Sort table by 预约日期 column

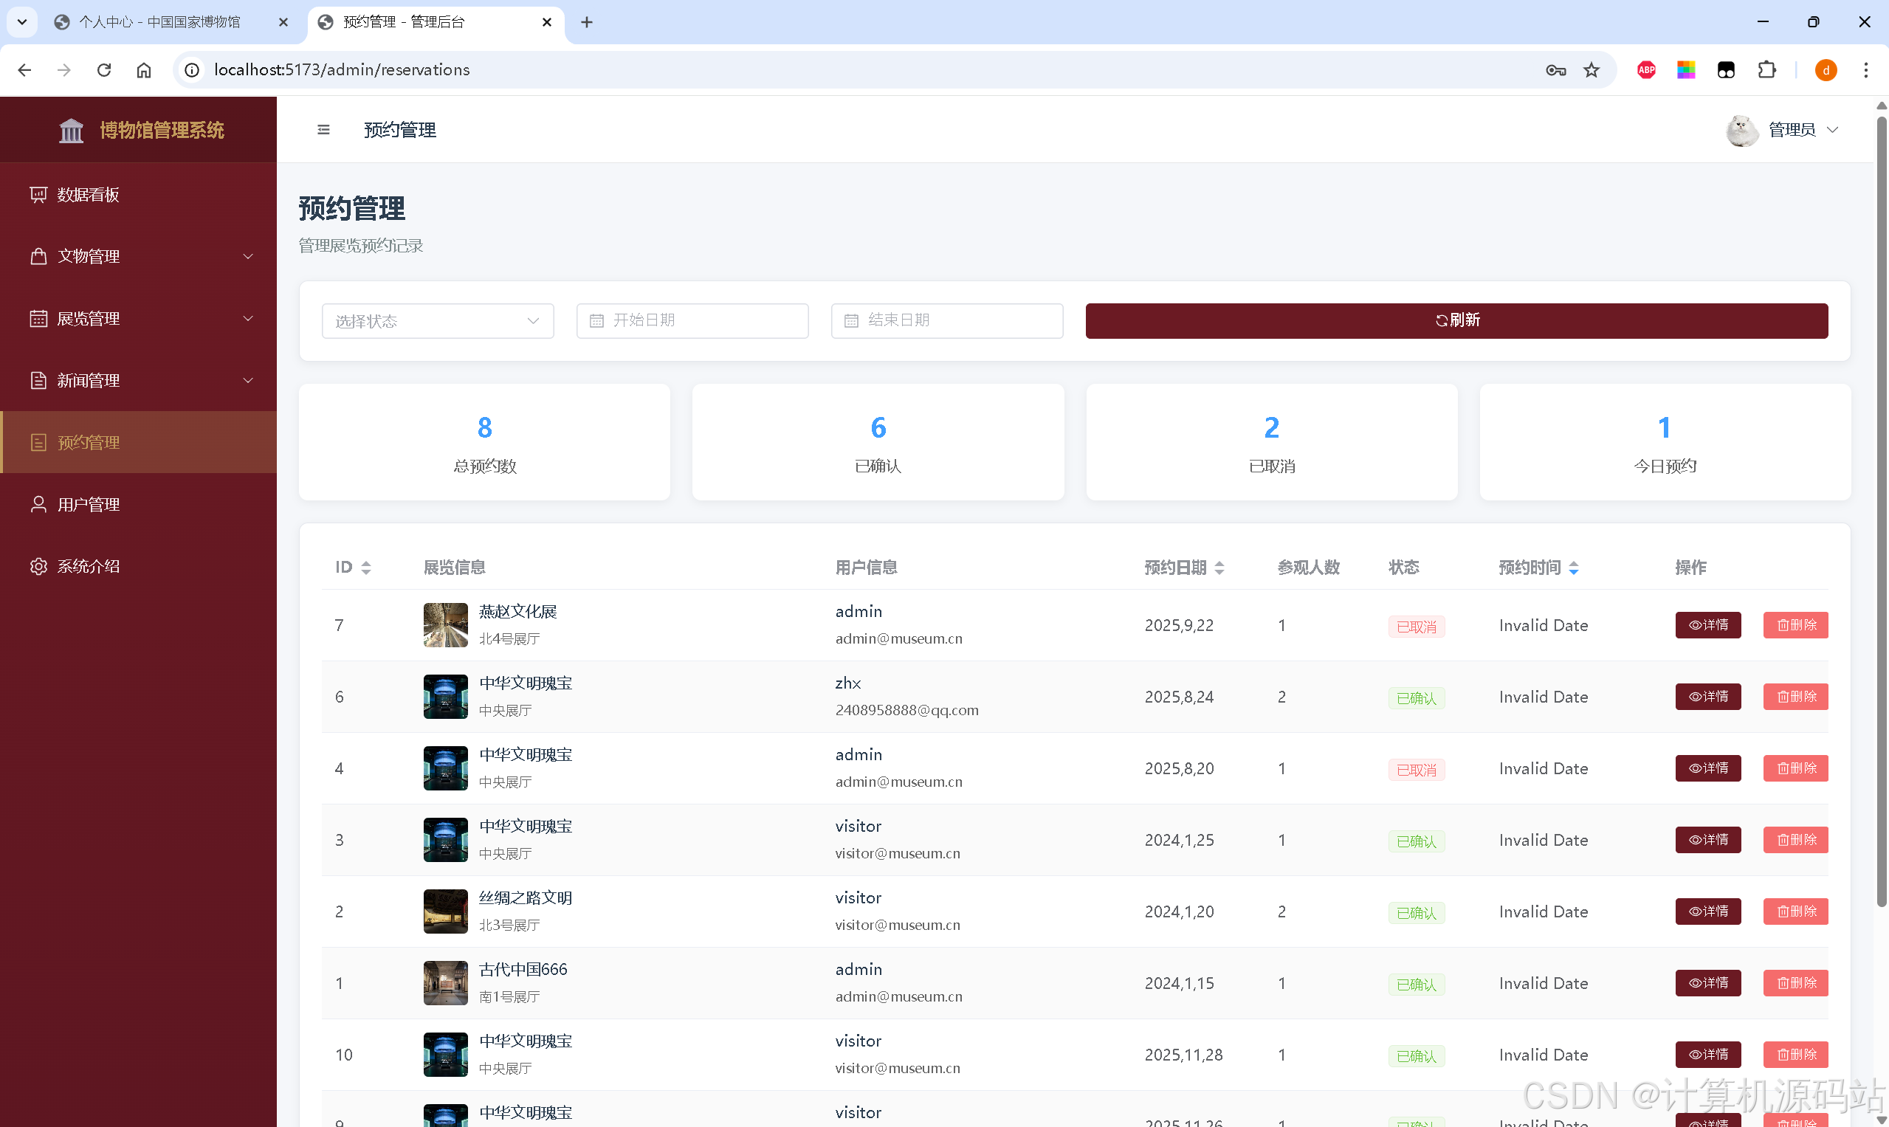click(x=1219, y=568)
